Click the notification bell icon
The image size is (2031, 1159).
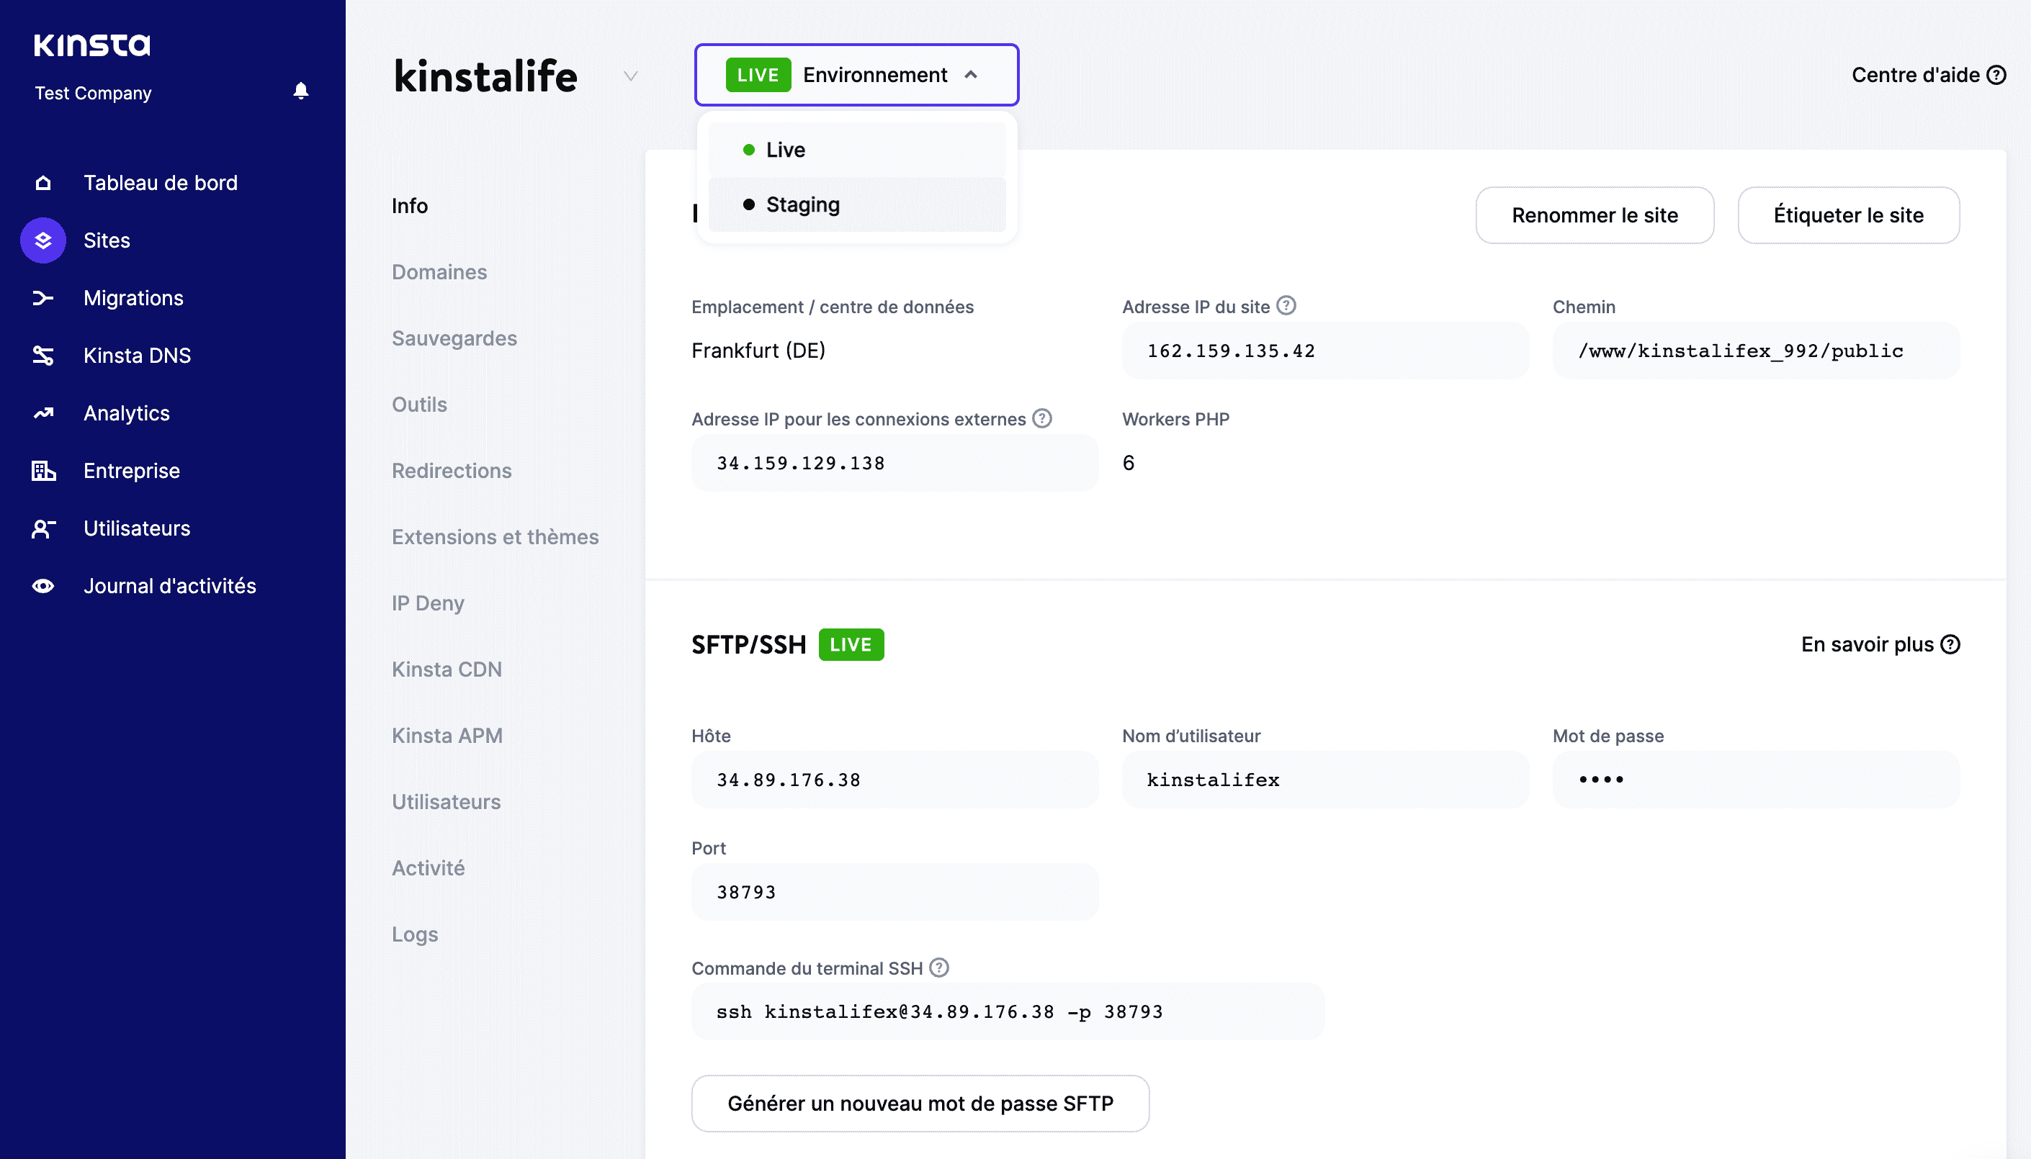pyautogui.click(x=300, y=90)
